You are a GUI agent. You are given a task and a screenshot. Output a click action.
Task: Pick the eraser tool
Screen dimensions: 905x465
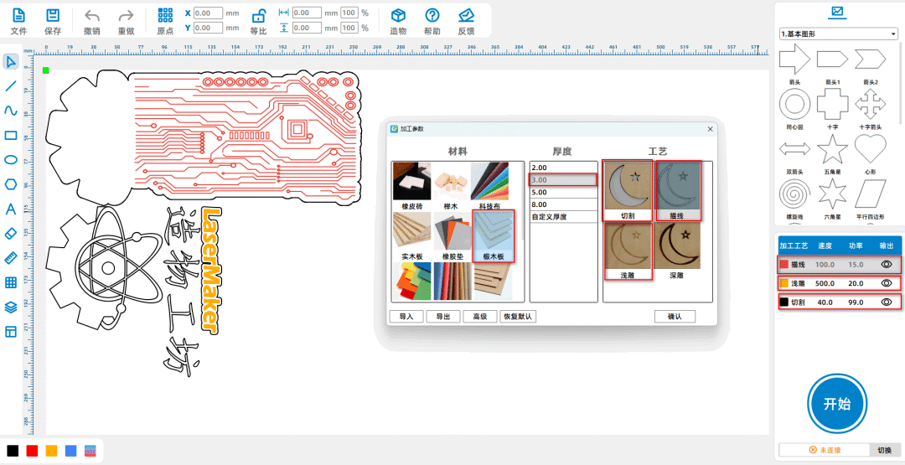(11, 233)
